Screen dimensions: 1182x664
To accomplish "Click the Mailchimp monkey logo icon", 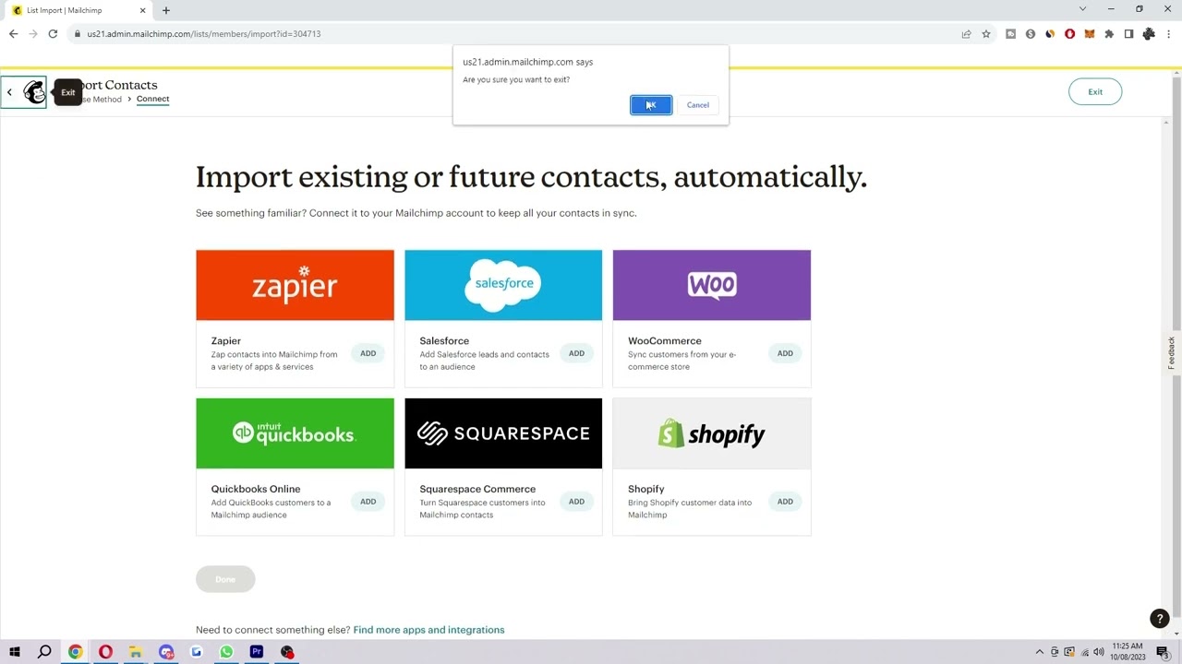I will [x=34, y=92].
